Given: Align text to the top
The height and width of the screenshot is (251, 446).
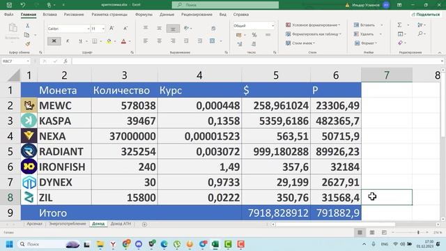Looking at the screenshot, I should pos(146,28).
